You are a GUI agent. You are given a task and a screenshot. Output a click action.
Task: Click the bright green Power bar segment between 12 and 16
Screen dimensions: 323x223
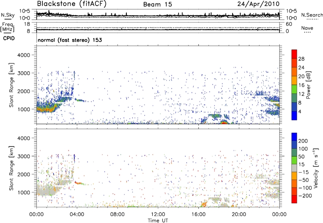pos(294,89)
